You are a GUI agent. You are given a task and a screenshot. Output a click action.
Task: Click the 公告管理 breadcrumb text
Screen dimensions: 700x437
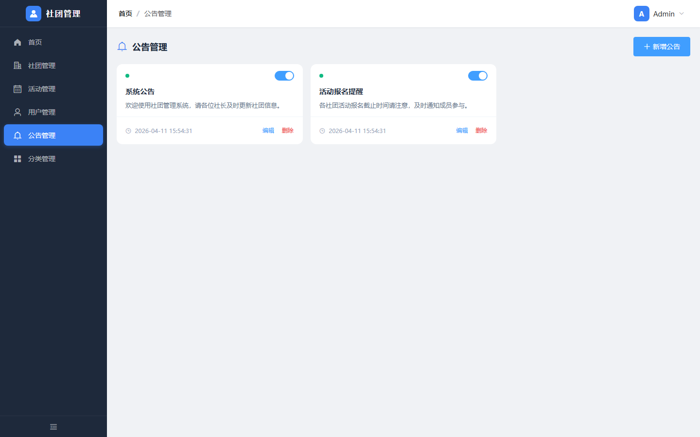point(158,14)
